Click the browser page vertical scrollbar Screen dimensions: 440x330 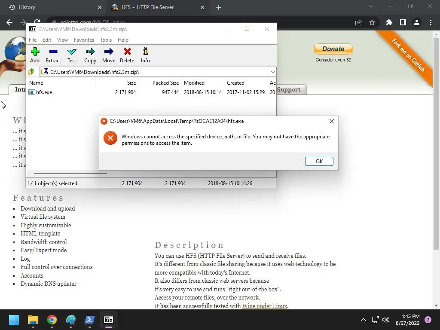point(436,143)
